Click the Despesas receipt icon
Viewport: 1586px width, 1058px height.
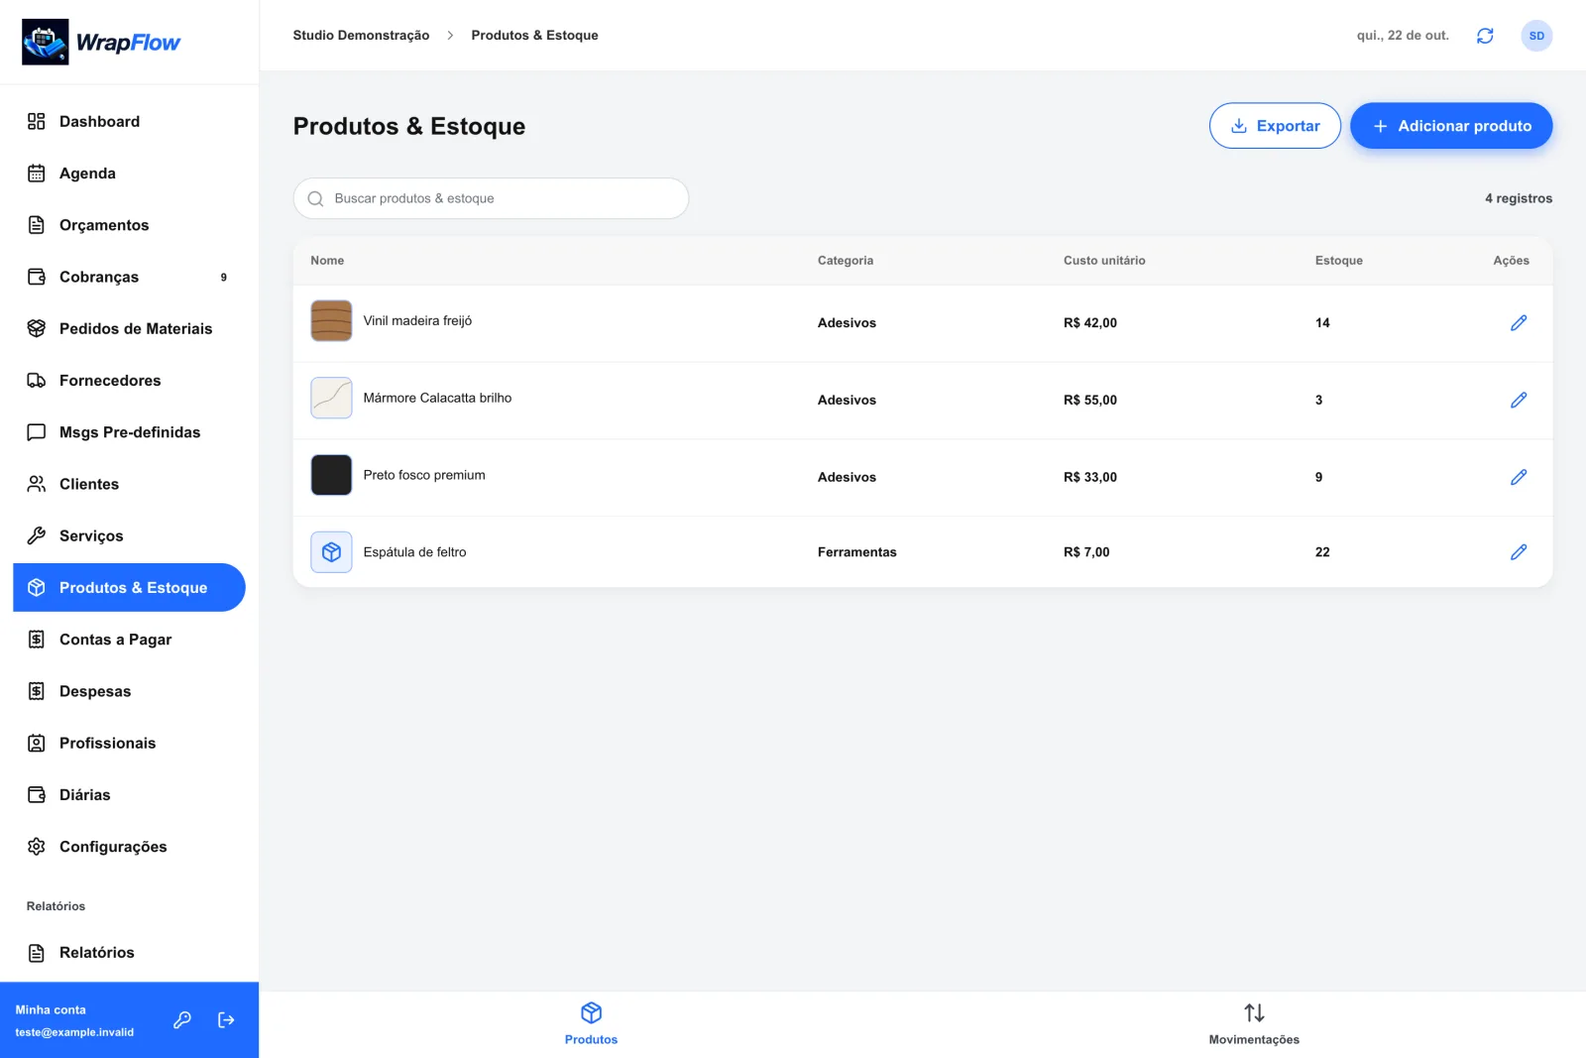point(37,691)
